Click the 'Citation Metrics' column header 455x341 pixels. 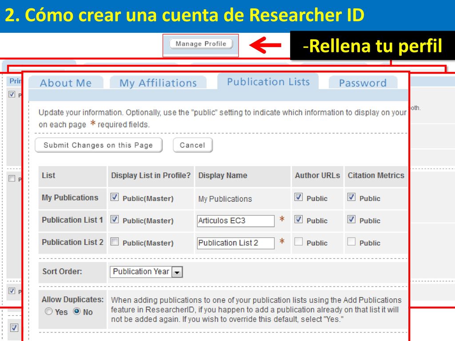click(376, 175)
